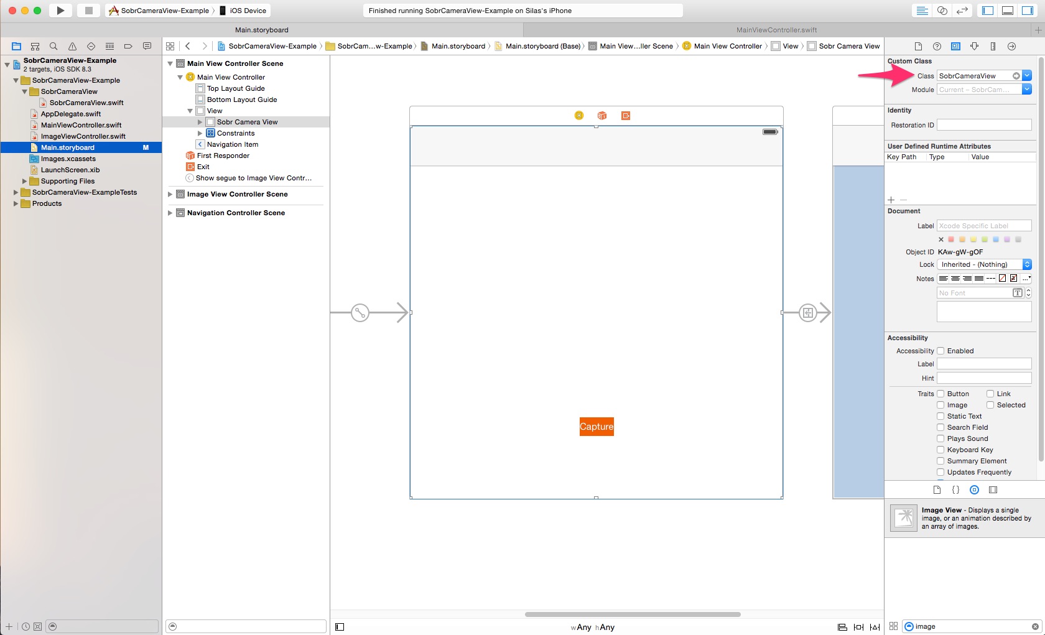1045x635 pixels.
Task: Expand the Image View Controller Scene
Action: [170, 194]
